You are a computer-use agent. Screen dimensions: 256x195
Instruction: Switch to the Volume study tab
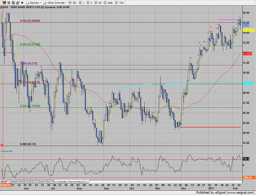13,181
